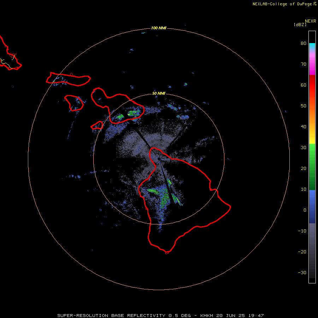Click the 50 value on dBZ scale
Viewport: 318px width, 318px height.
304,106
